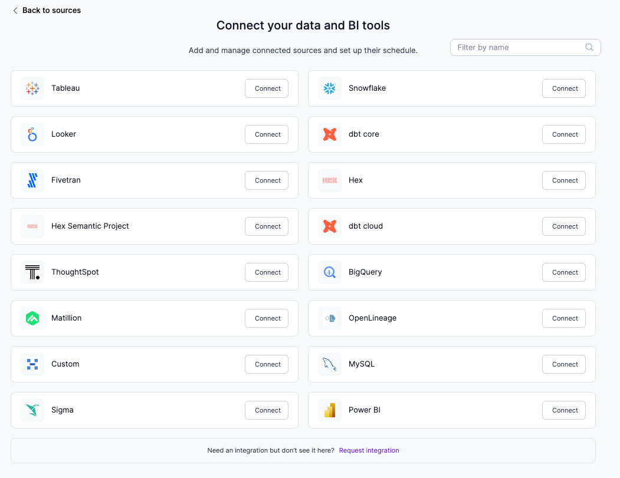Click the Power BI logo icon
Viewport: 620px width, 478px height.
pos(329,410)
